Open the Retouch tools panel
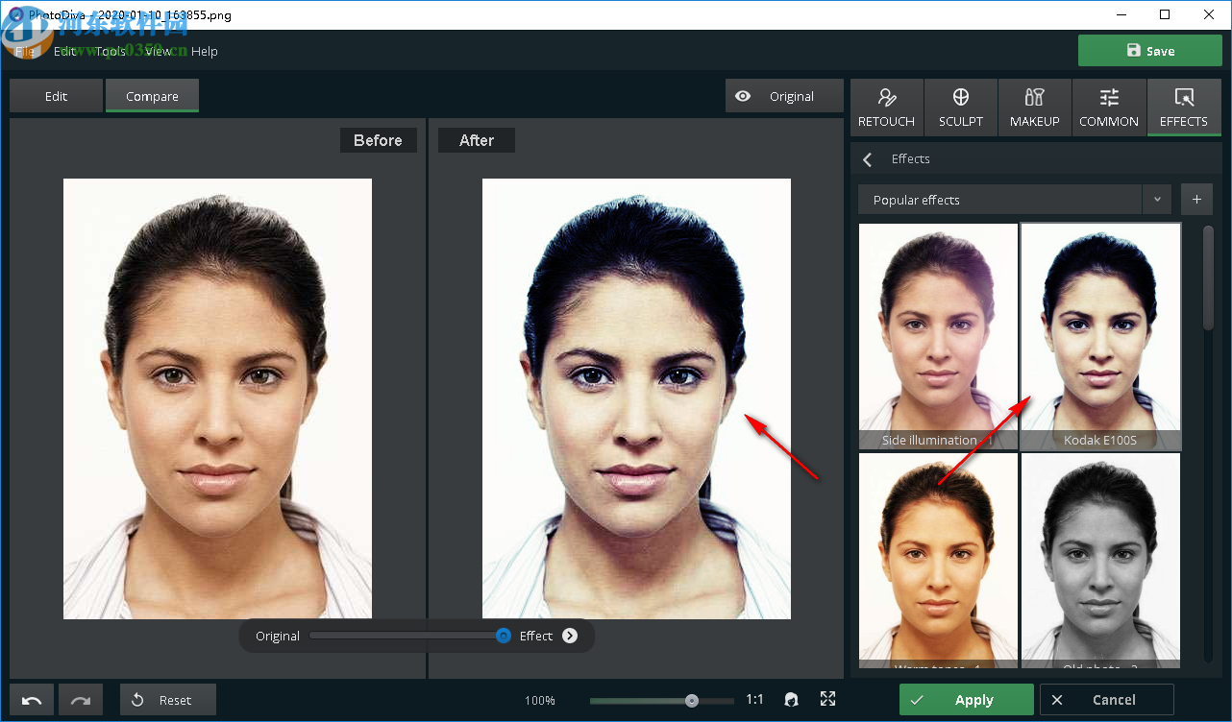 (x=886, y=108)
